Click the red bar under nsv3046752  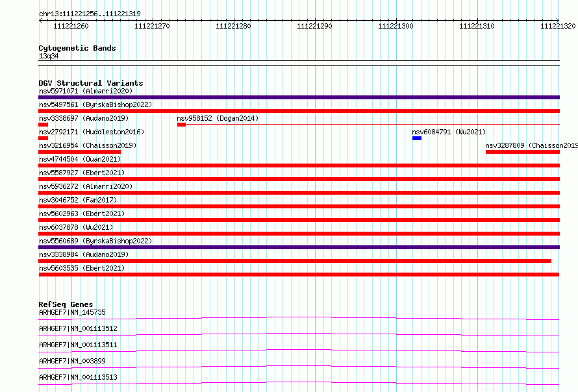299,206
